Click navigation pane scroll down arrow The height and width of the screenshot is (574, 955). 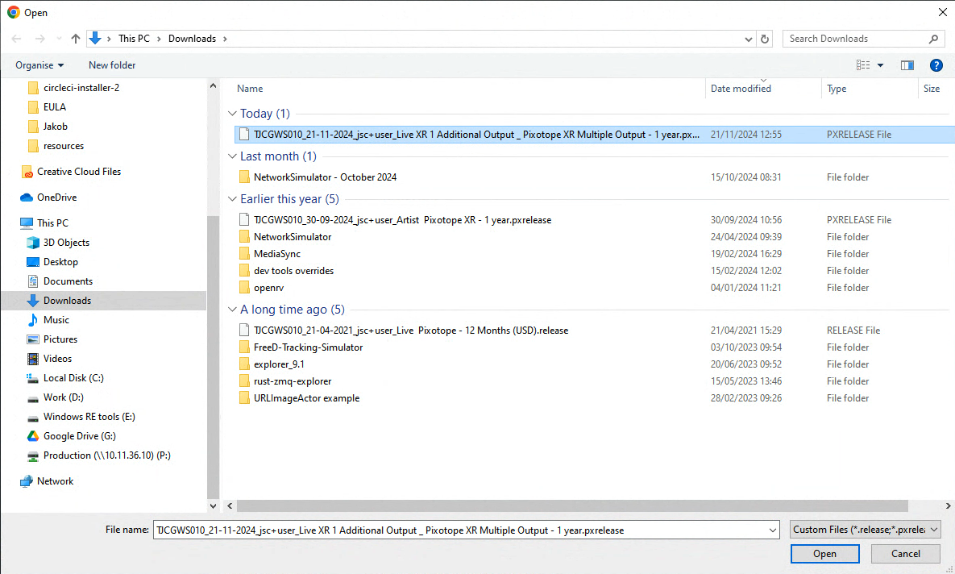213,505
